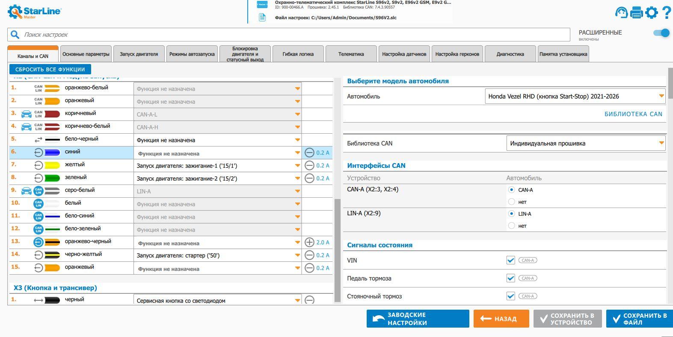Click the blue wire color swatch
673x337 pixels.
click(x=52, y=152)
